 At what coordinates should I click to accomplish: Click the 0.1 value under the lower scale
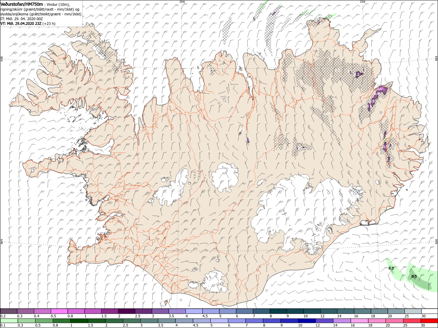coord(3,326)
